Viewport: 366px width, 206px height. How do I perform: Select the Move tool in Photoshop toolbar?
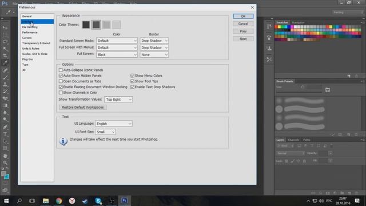click(x=5, y=27)
